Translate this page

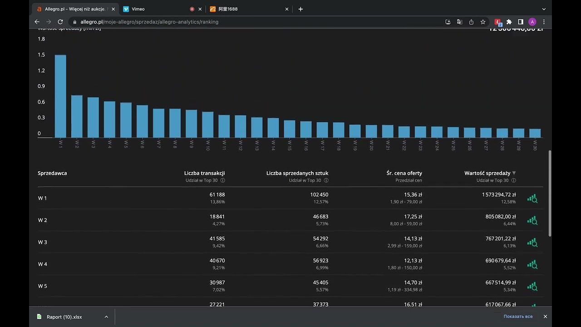(460, 22)
